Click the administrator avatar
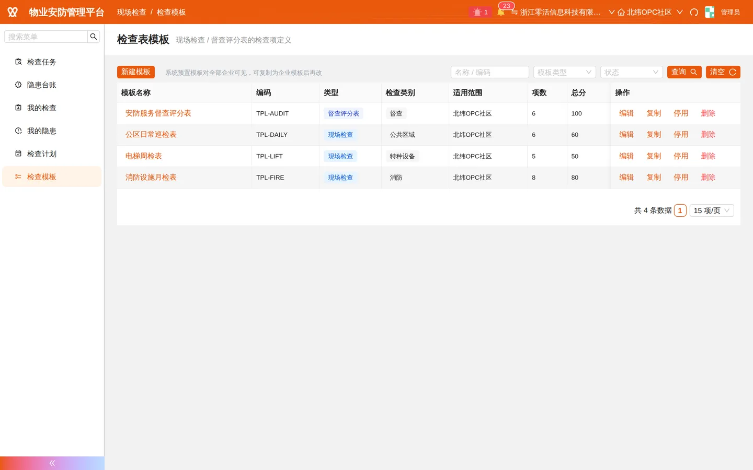 710,12
